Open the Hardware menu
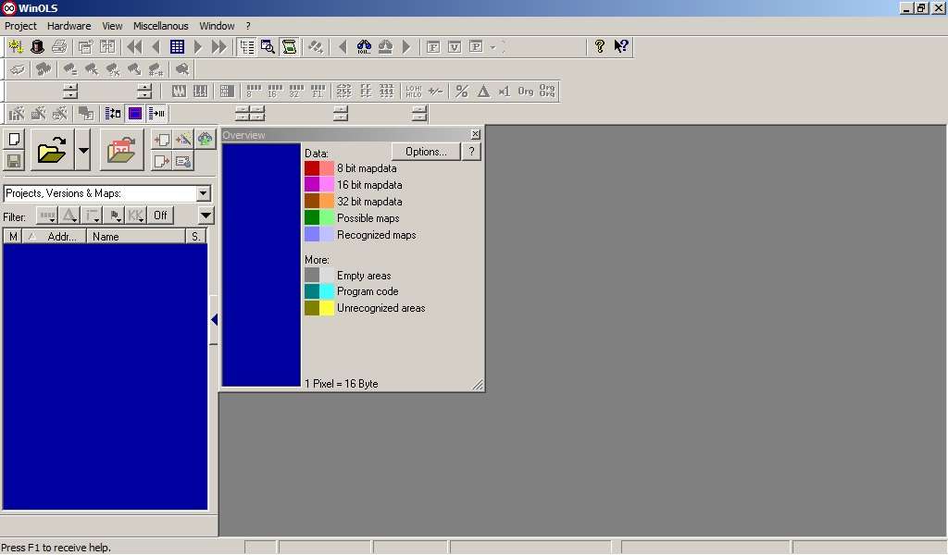This screenshot has width=948, height=555. pos(69,26)
